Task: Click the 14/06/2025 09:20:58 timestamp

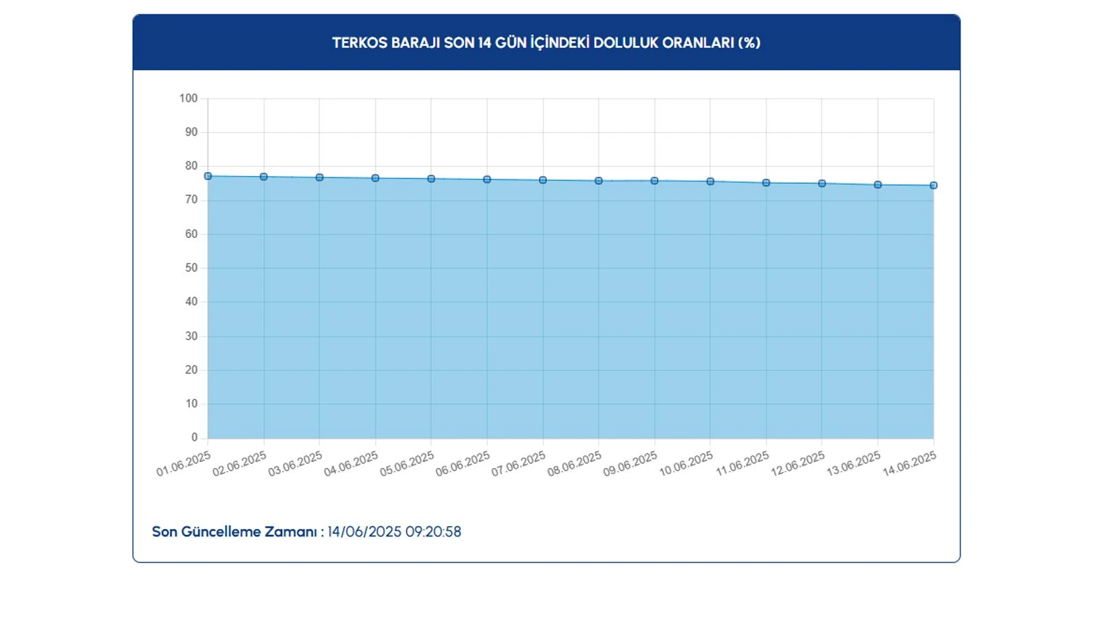Action: 394,532
